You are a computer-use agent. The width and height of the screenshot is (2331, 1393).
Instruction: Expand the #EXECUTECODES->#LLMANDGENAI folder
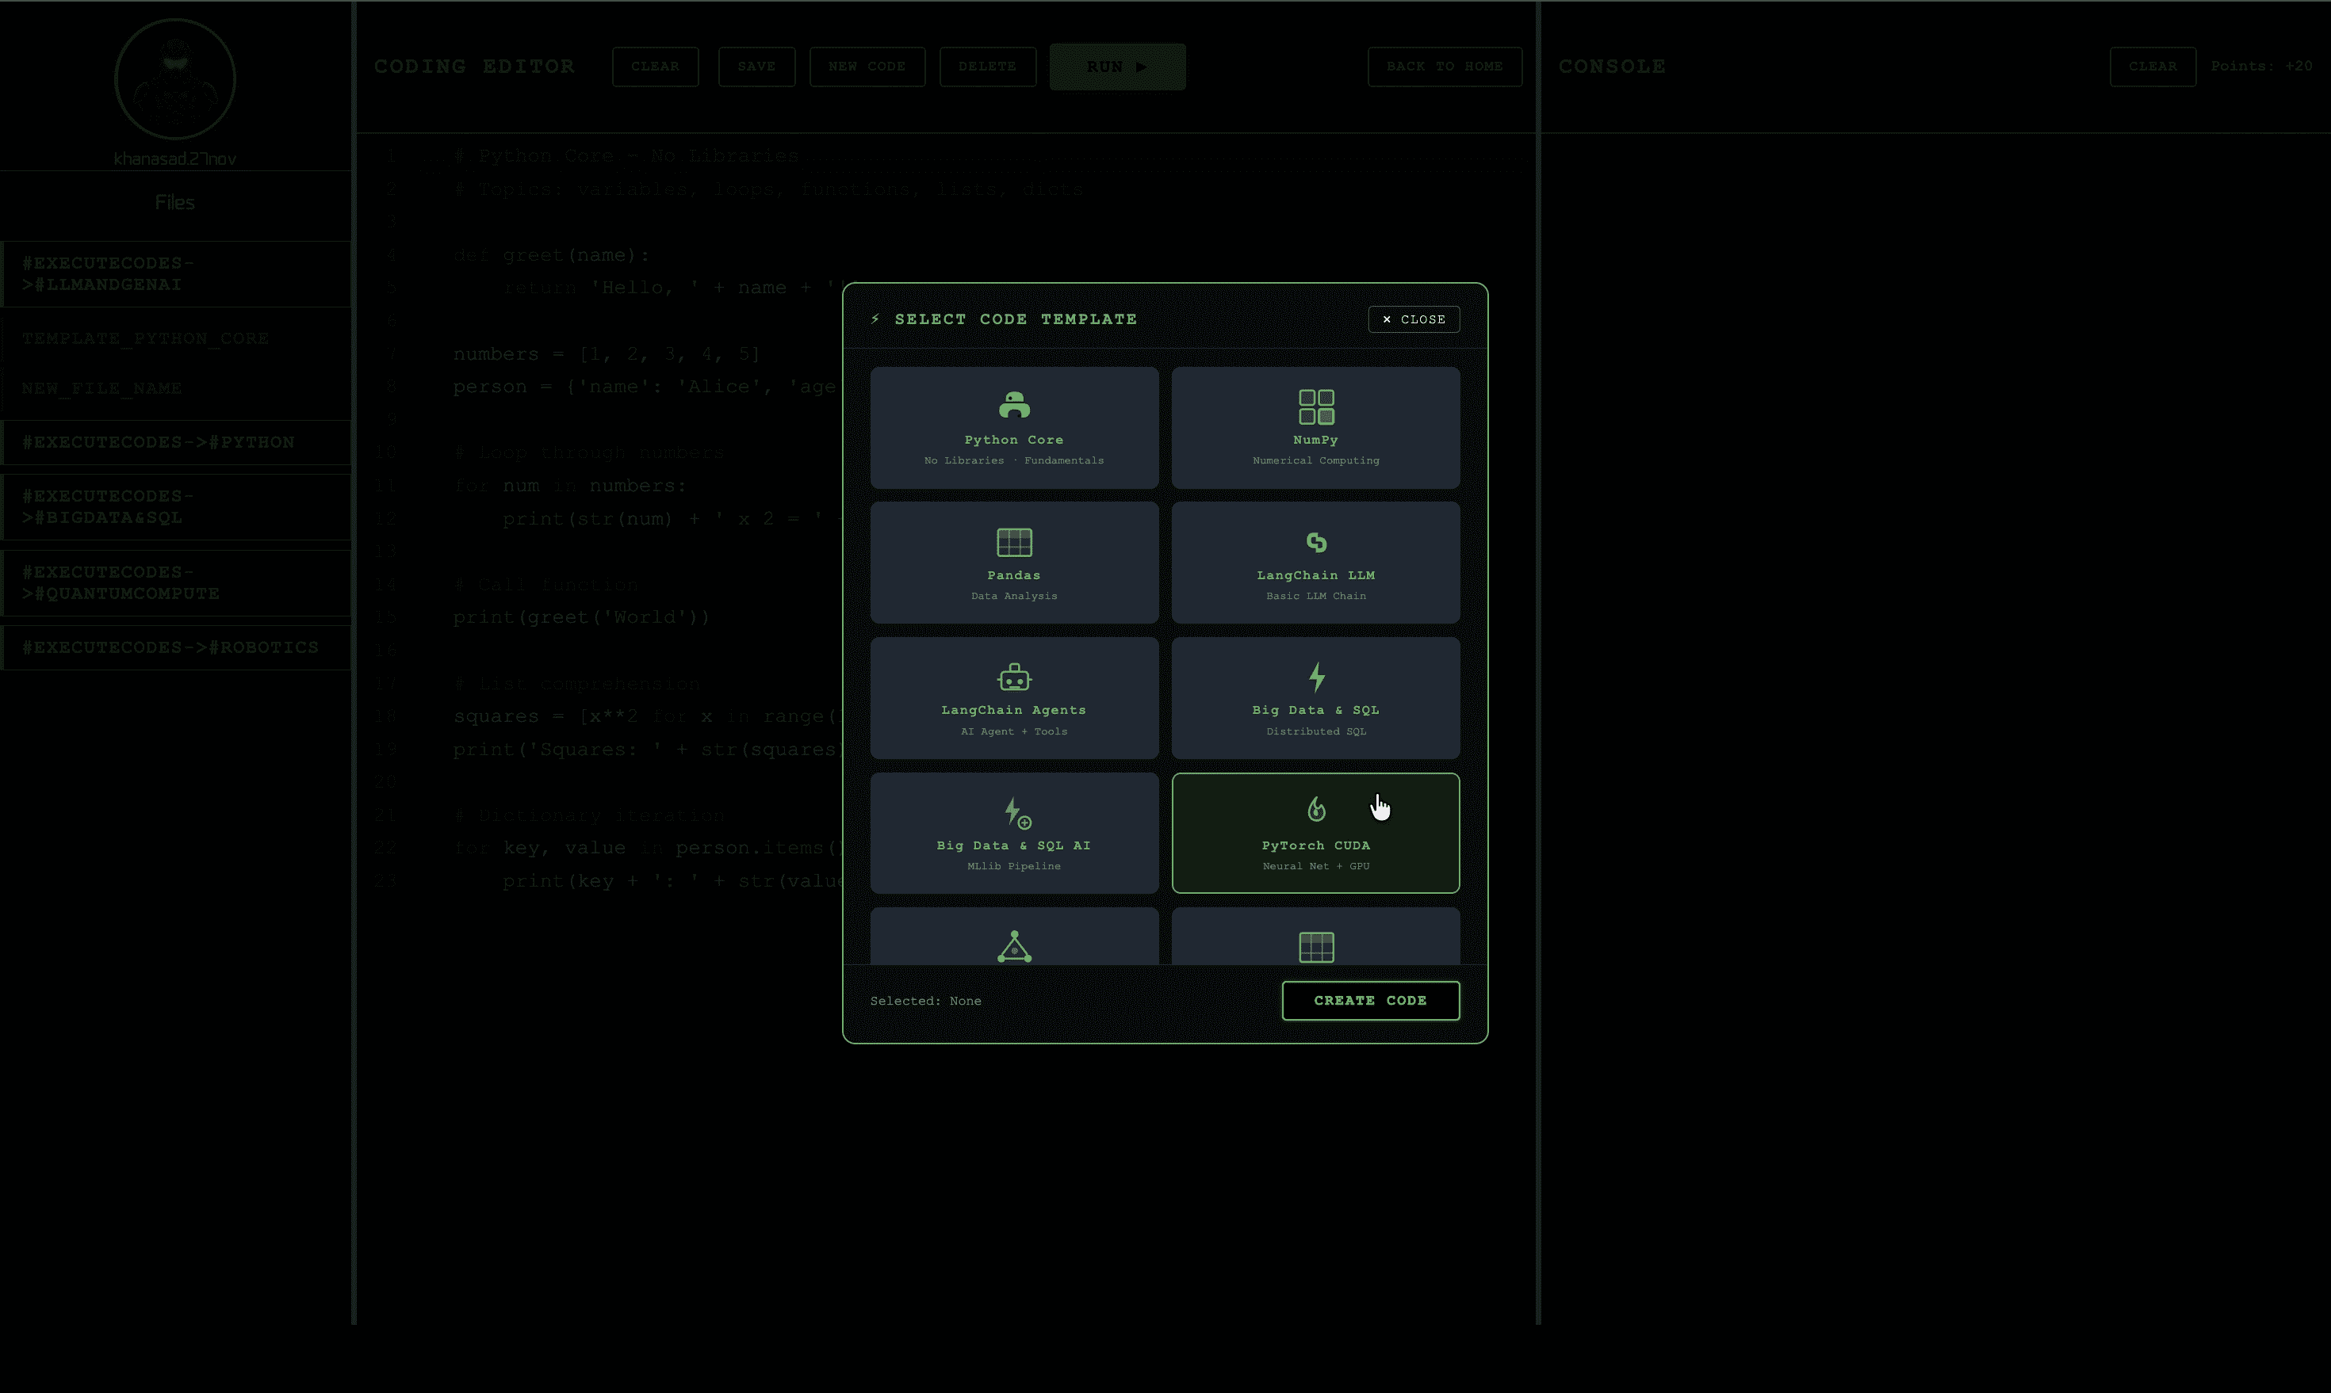tap(176, 274)
